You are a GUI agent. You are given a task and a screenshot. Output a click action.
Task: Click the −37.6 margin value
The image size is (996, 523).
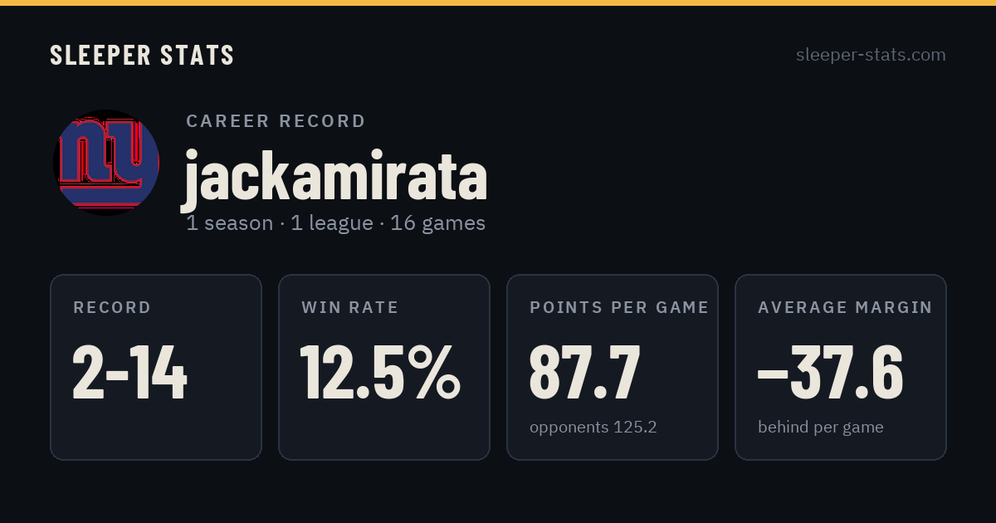coord(830,373)
